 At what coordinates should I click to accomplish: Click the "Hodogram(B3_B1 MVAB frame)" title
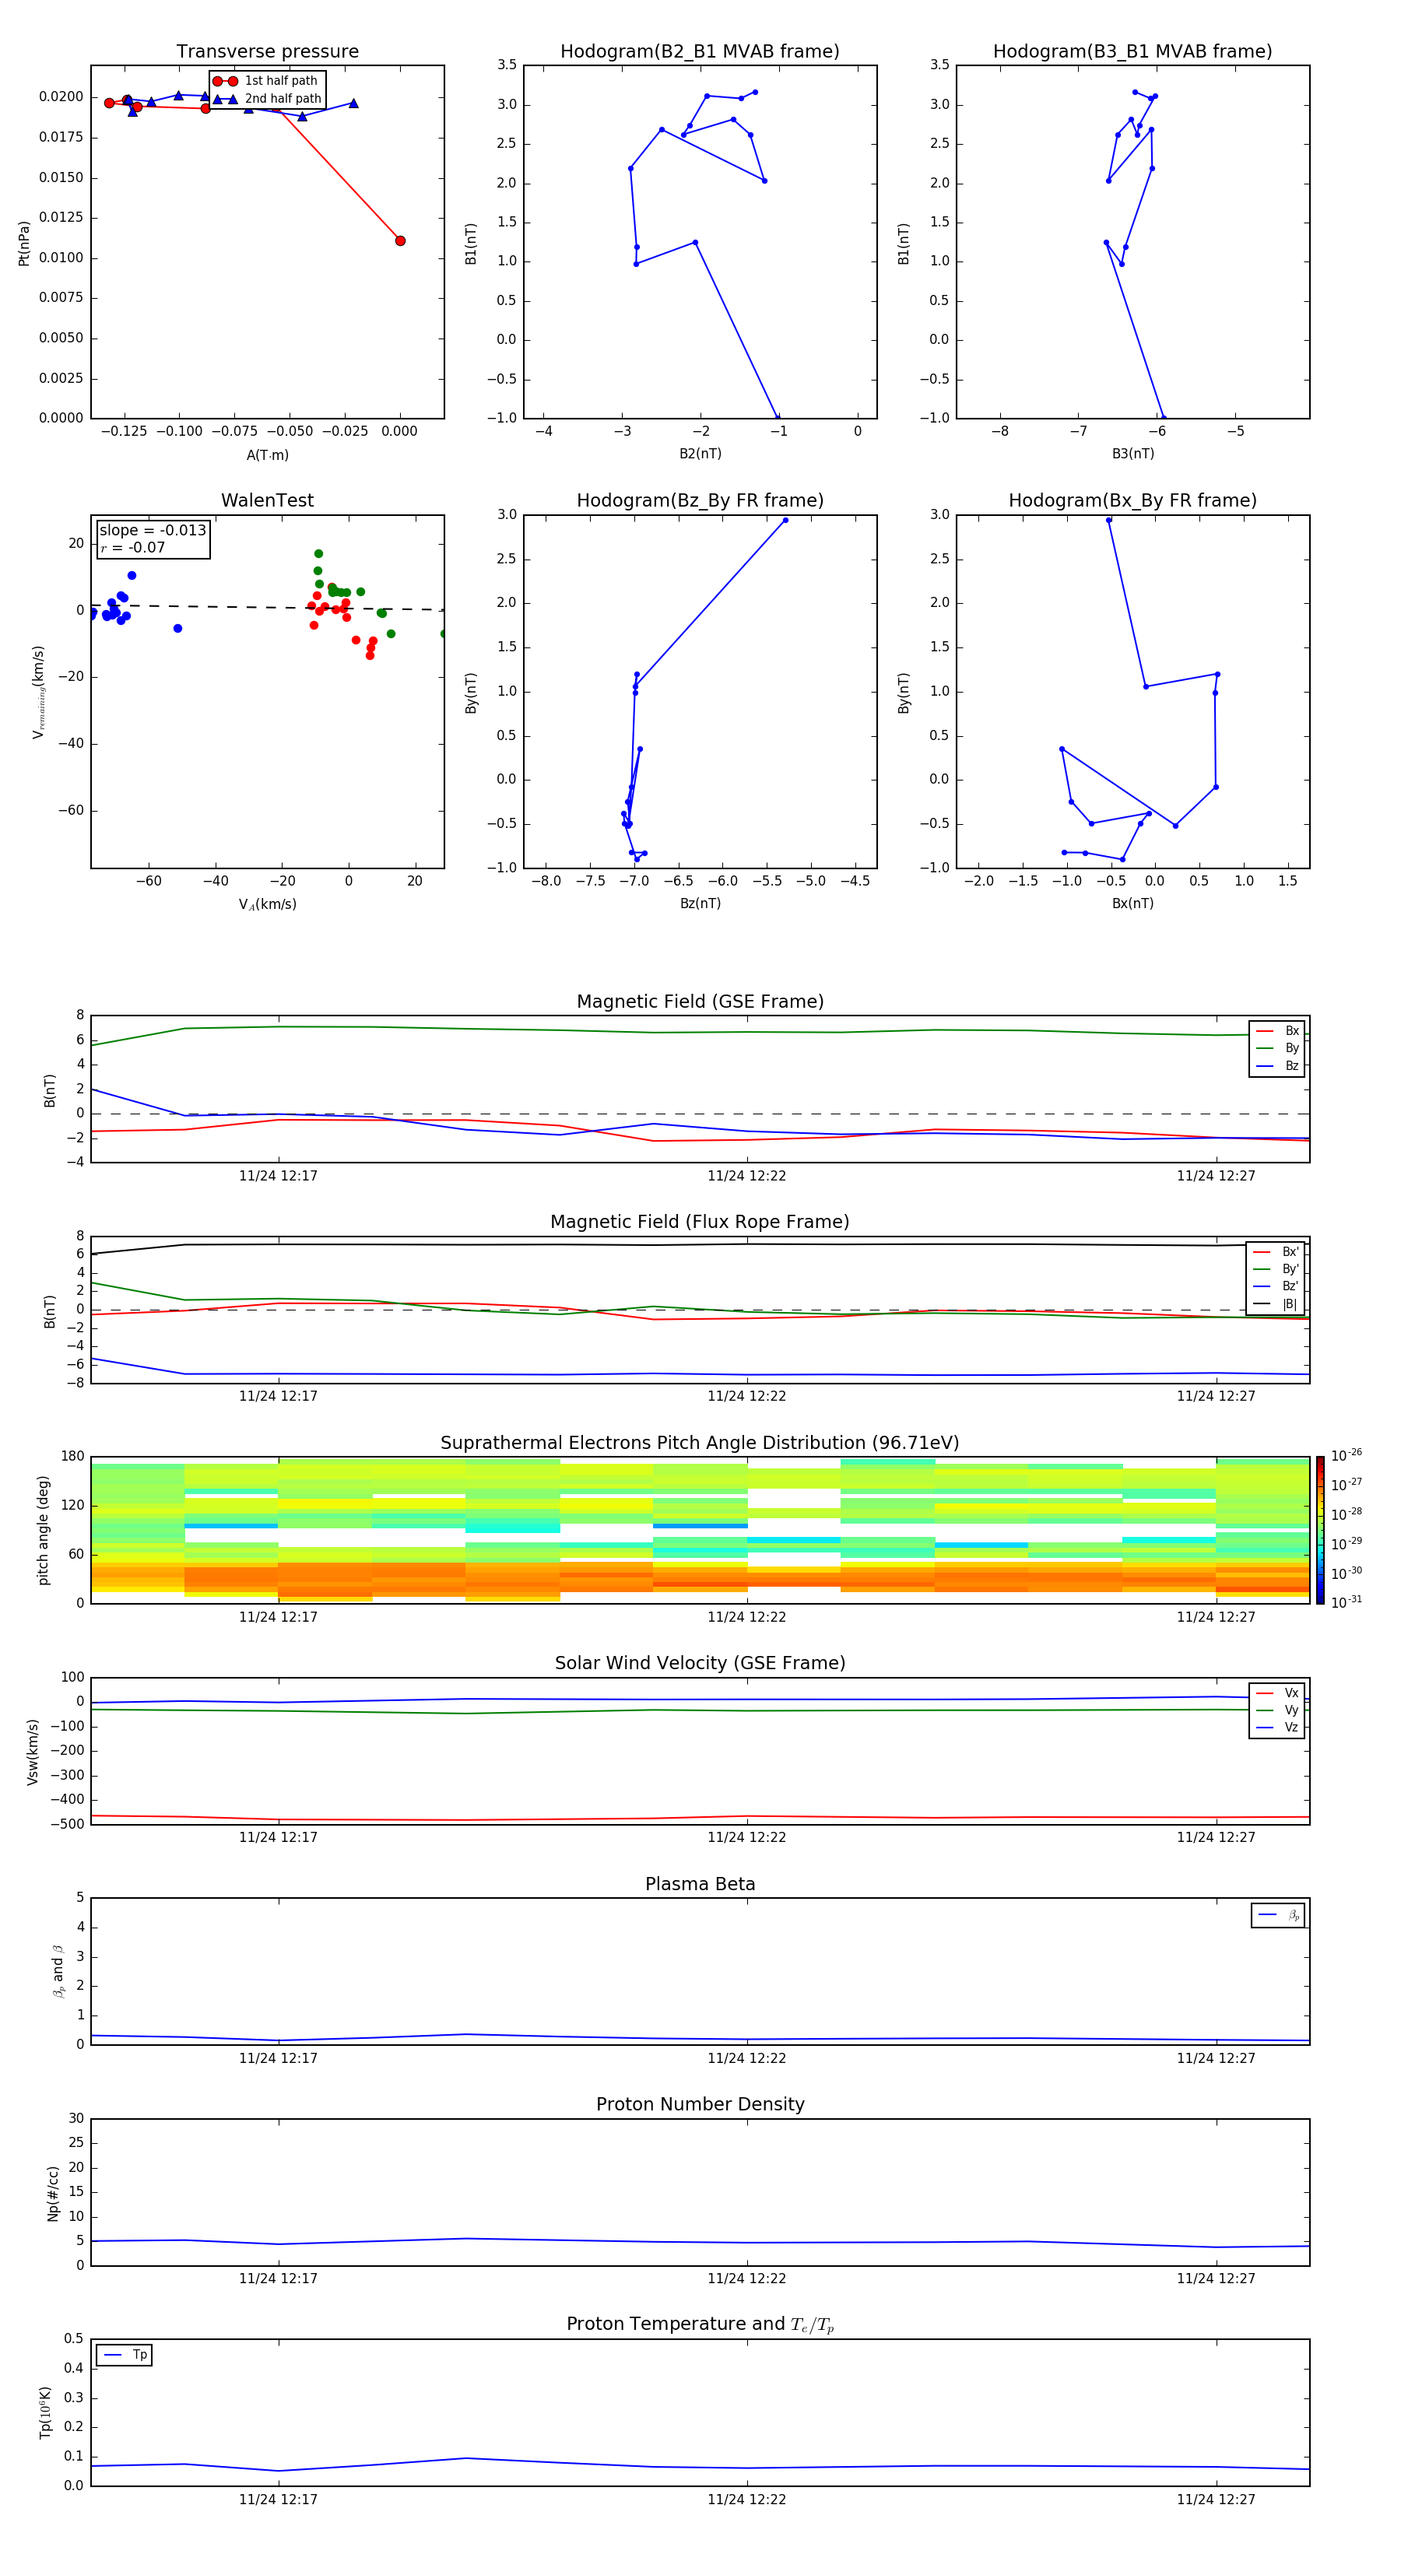click(1132, 52)
